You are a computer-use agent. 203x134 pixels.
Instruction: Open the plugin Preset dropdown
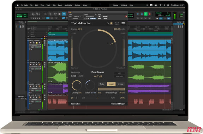tap(90, 17)
